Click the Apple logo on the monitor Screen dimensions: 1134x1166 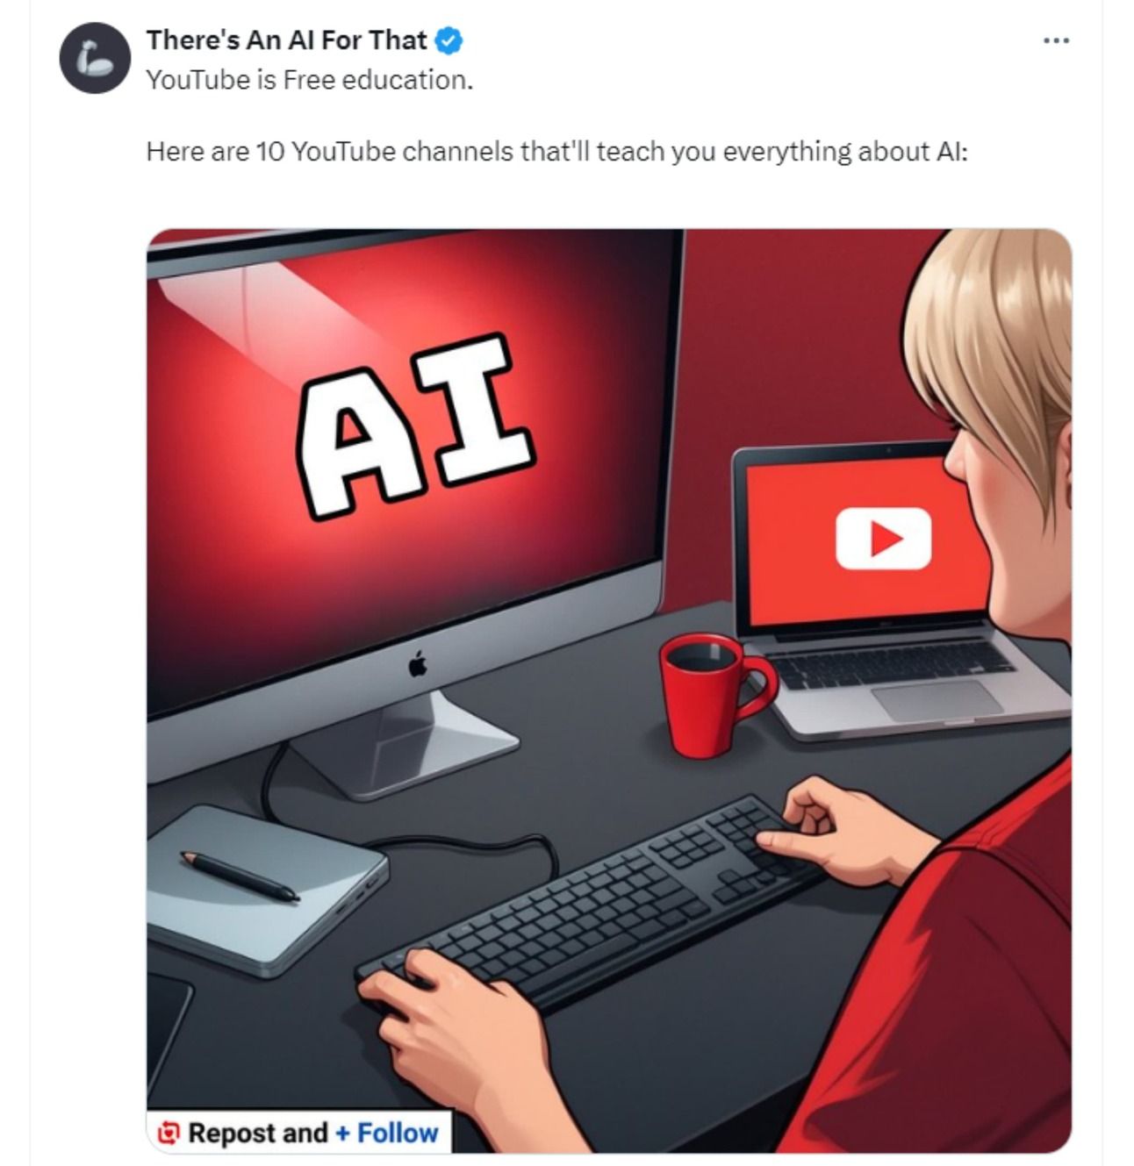click(x=418, y=664)
